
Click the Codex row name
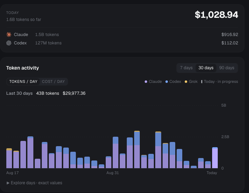coord(20,43)
